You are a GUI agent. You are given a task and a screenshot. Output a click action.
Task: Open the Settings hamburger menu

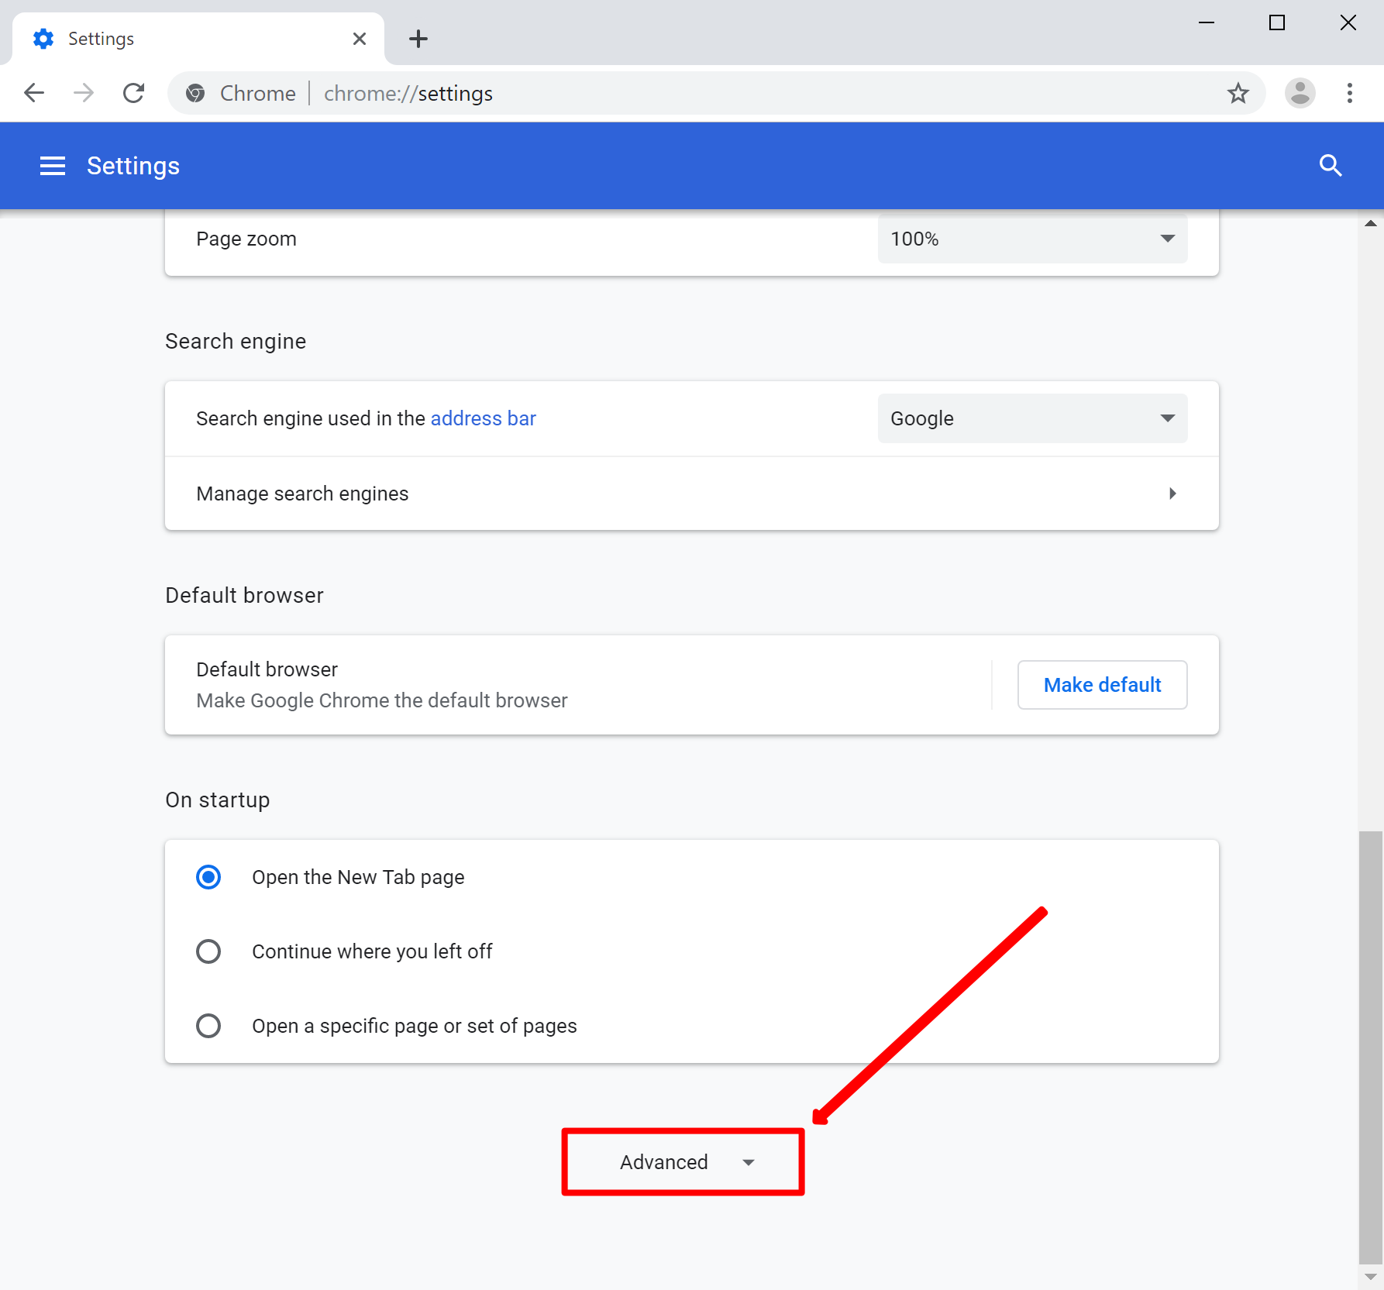click(53, 166)
